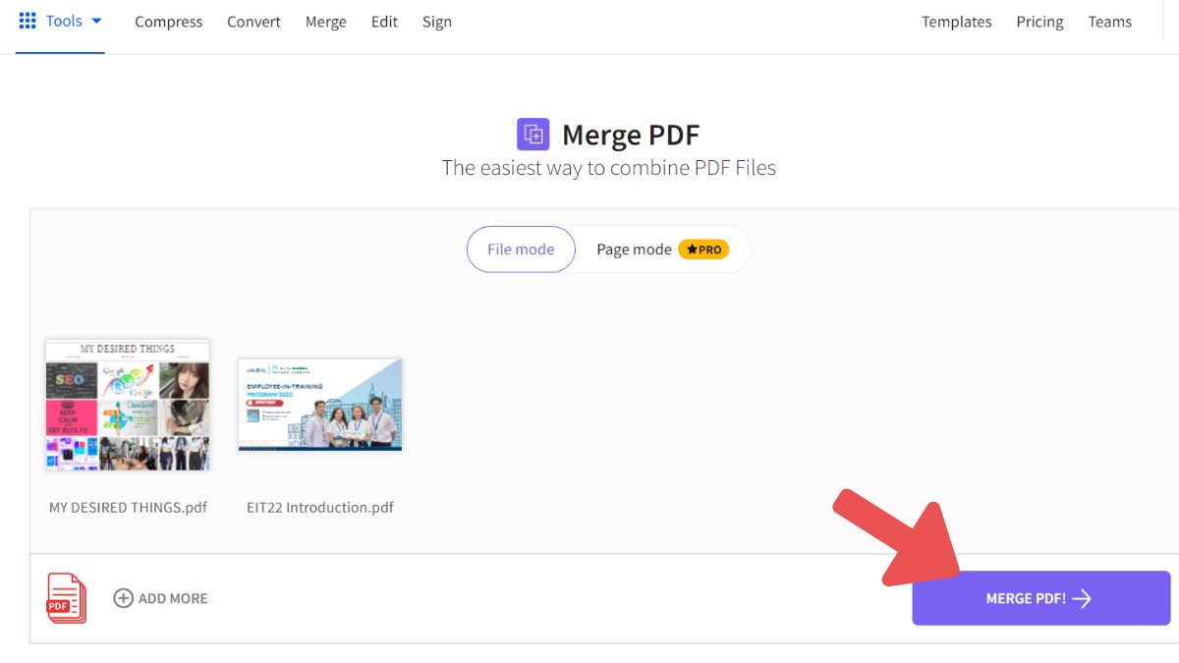Click the PRO star badge next to Page mode
The height and width of the screenshot is (663, 1179).
point(703,249)
